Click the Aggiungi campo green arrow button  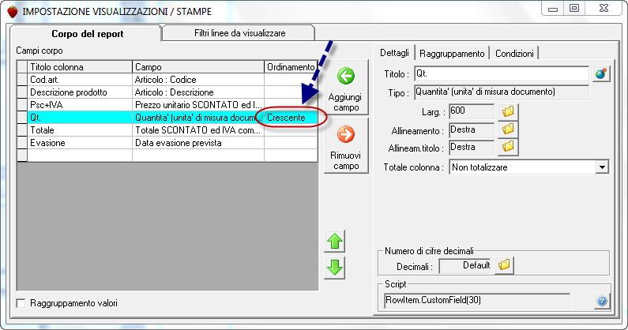point(346,88)
